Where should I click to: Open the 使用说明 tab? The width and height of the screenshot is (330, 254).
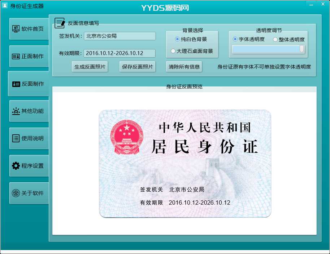click(x=29, y=138)
